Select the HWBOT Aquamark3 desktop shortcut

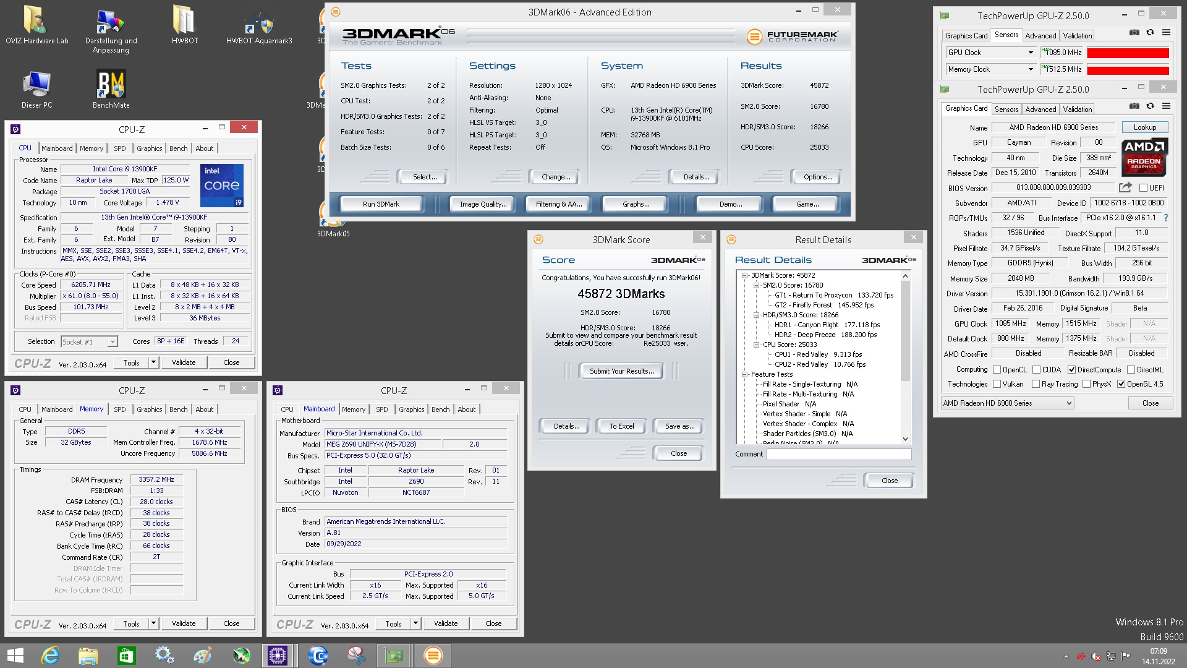pyautogui.click(x=259, y=25)
